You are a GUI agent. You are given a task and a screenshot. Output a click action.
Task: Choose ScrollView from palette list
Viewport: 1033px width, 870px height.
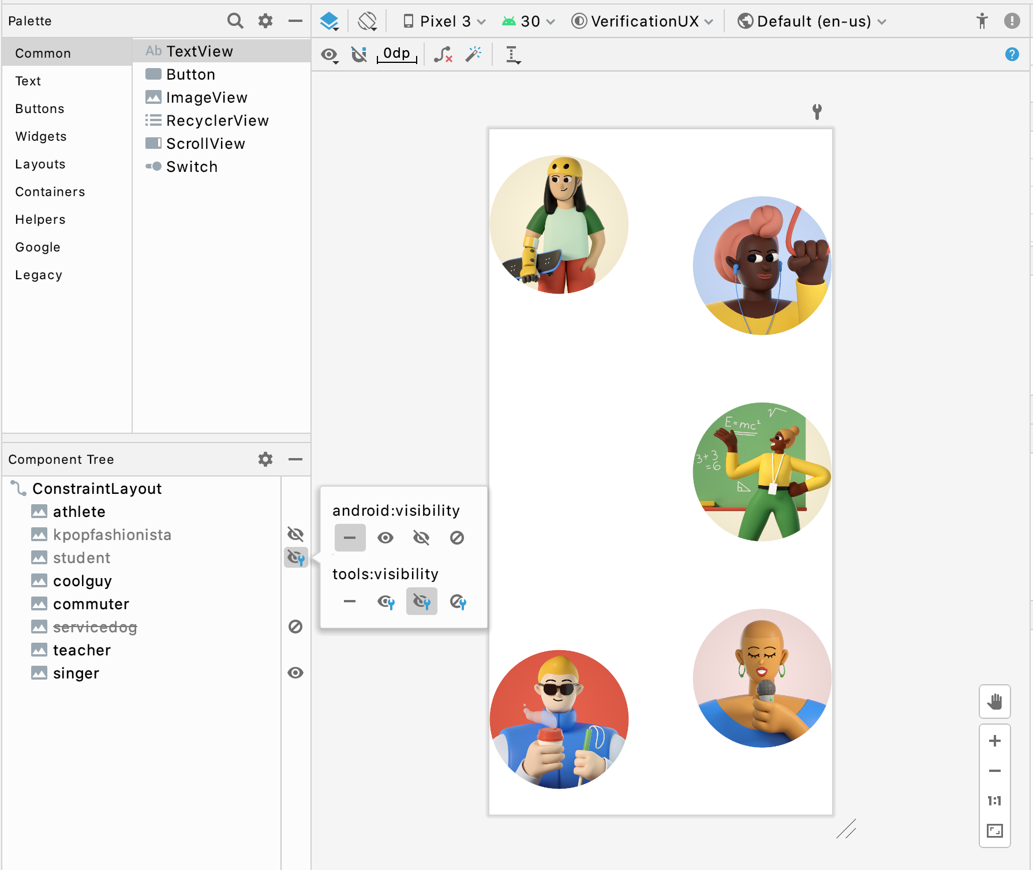pyautogui.click(x=222, y=144)
